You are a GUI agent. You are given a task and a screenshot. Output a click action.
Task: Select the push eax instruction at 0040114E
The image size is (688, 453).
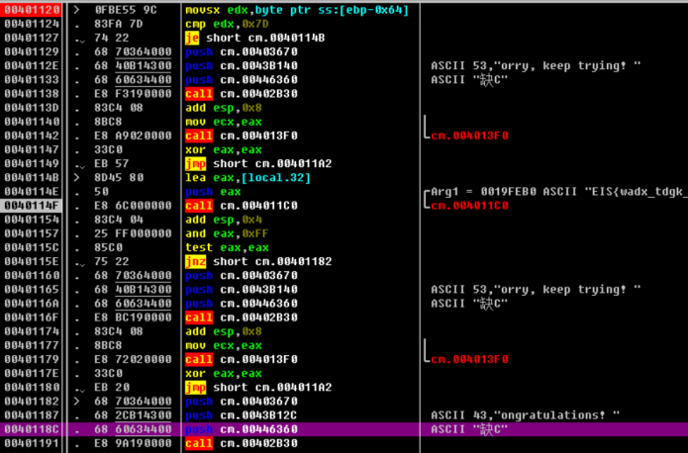coord(213,192)
